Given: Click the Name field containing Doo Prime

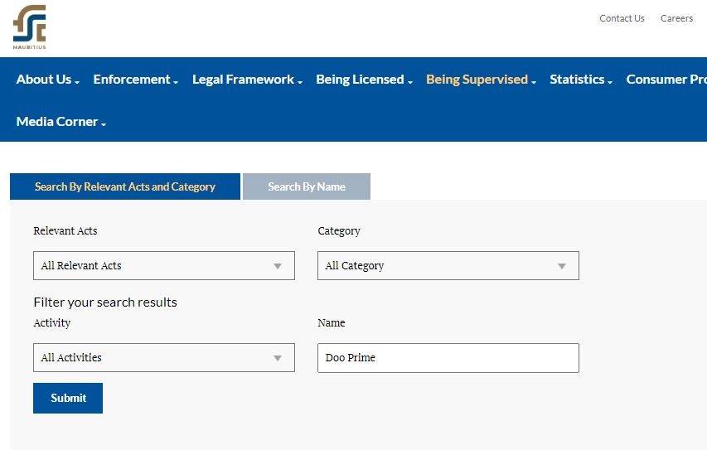Looking at the screenshot, I should pos(448,358).
